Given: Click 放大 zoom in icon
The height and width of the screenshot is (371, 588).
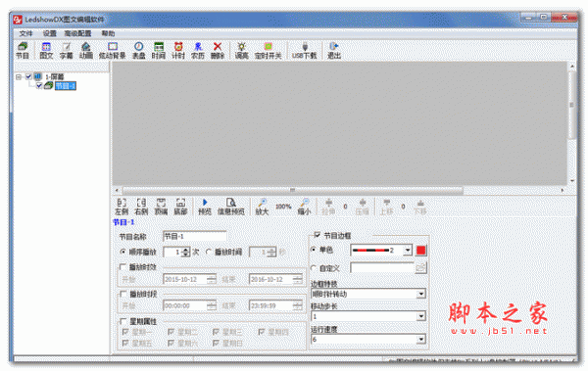Looking at the screenshot, I should pyautogui.click(x=262, y=207).
